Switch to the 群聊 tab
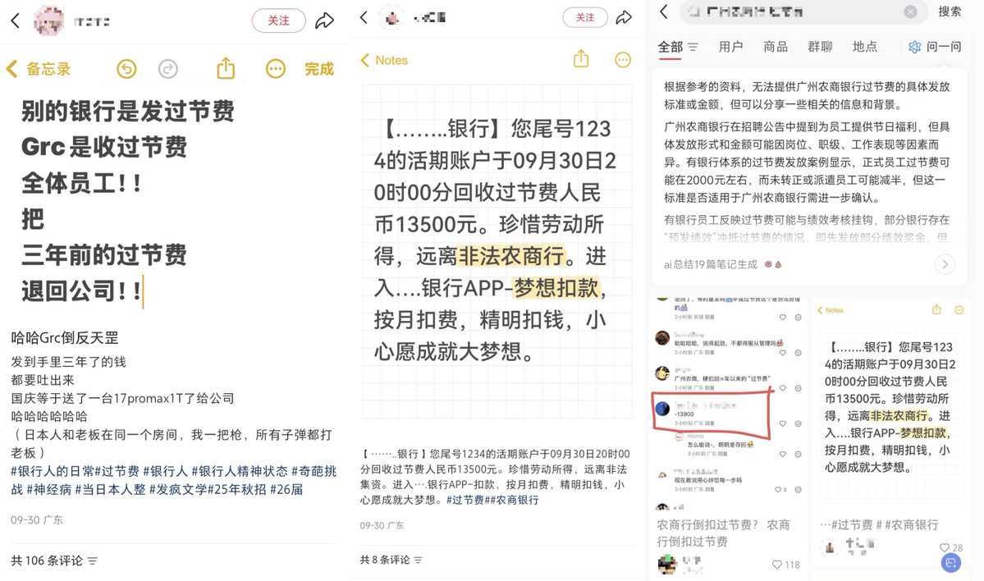 820,47
